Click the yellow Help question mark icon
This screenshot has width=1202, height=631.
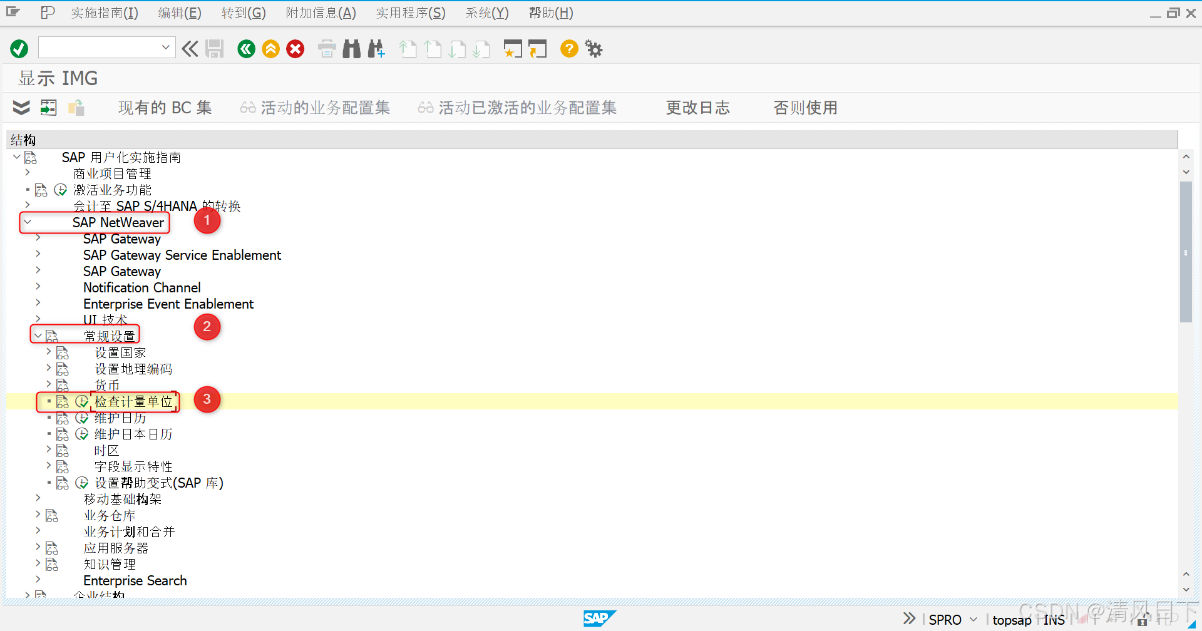[x=569, y=49]
